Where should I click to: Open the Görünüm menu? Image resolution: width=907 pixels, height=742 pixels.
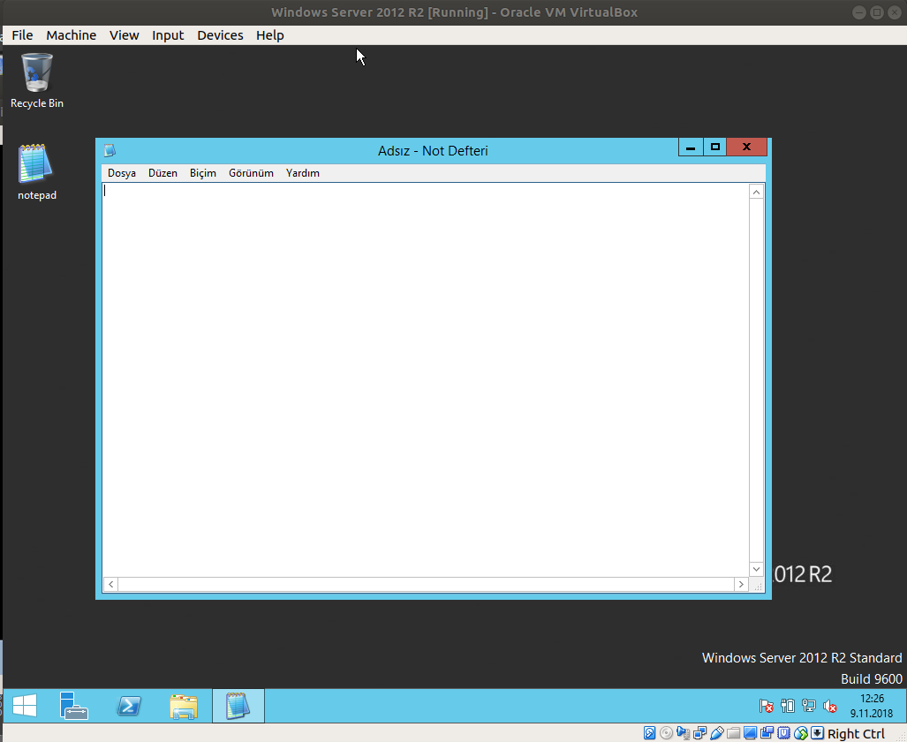click(251, 173)
